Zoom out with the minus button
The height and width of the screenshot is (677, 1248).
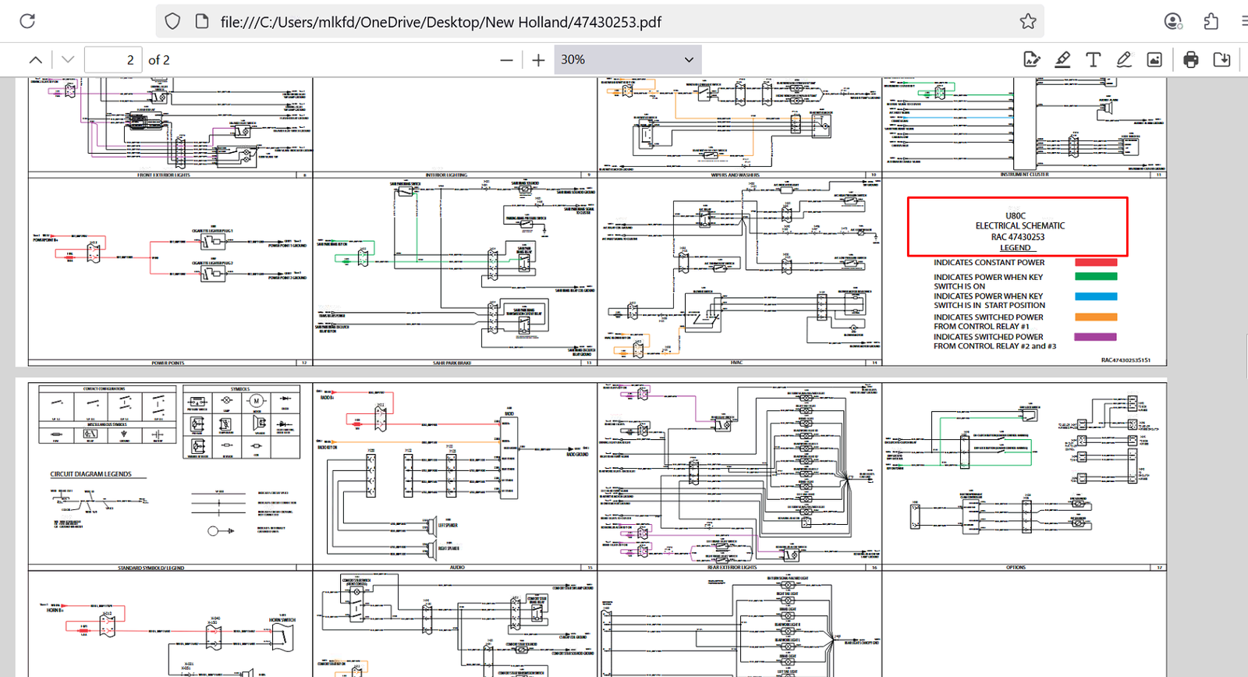tap(506, 59)
